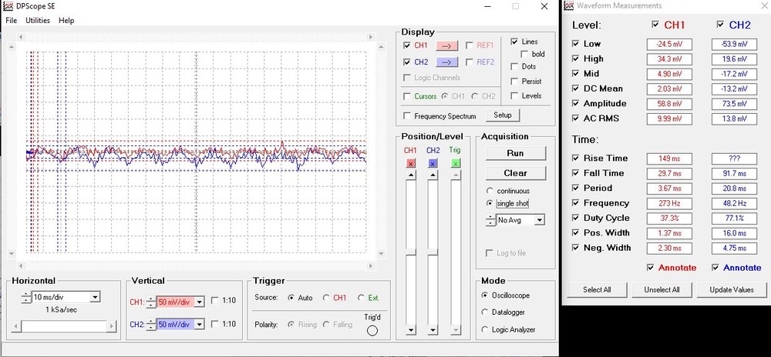771x357 pixels.
Task: Open the Utilities menu
Action: pos(38,21)
